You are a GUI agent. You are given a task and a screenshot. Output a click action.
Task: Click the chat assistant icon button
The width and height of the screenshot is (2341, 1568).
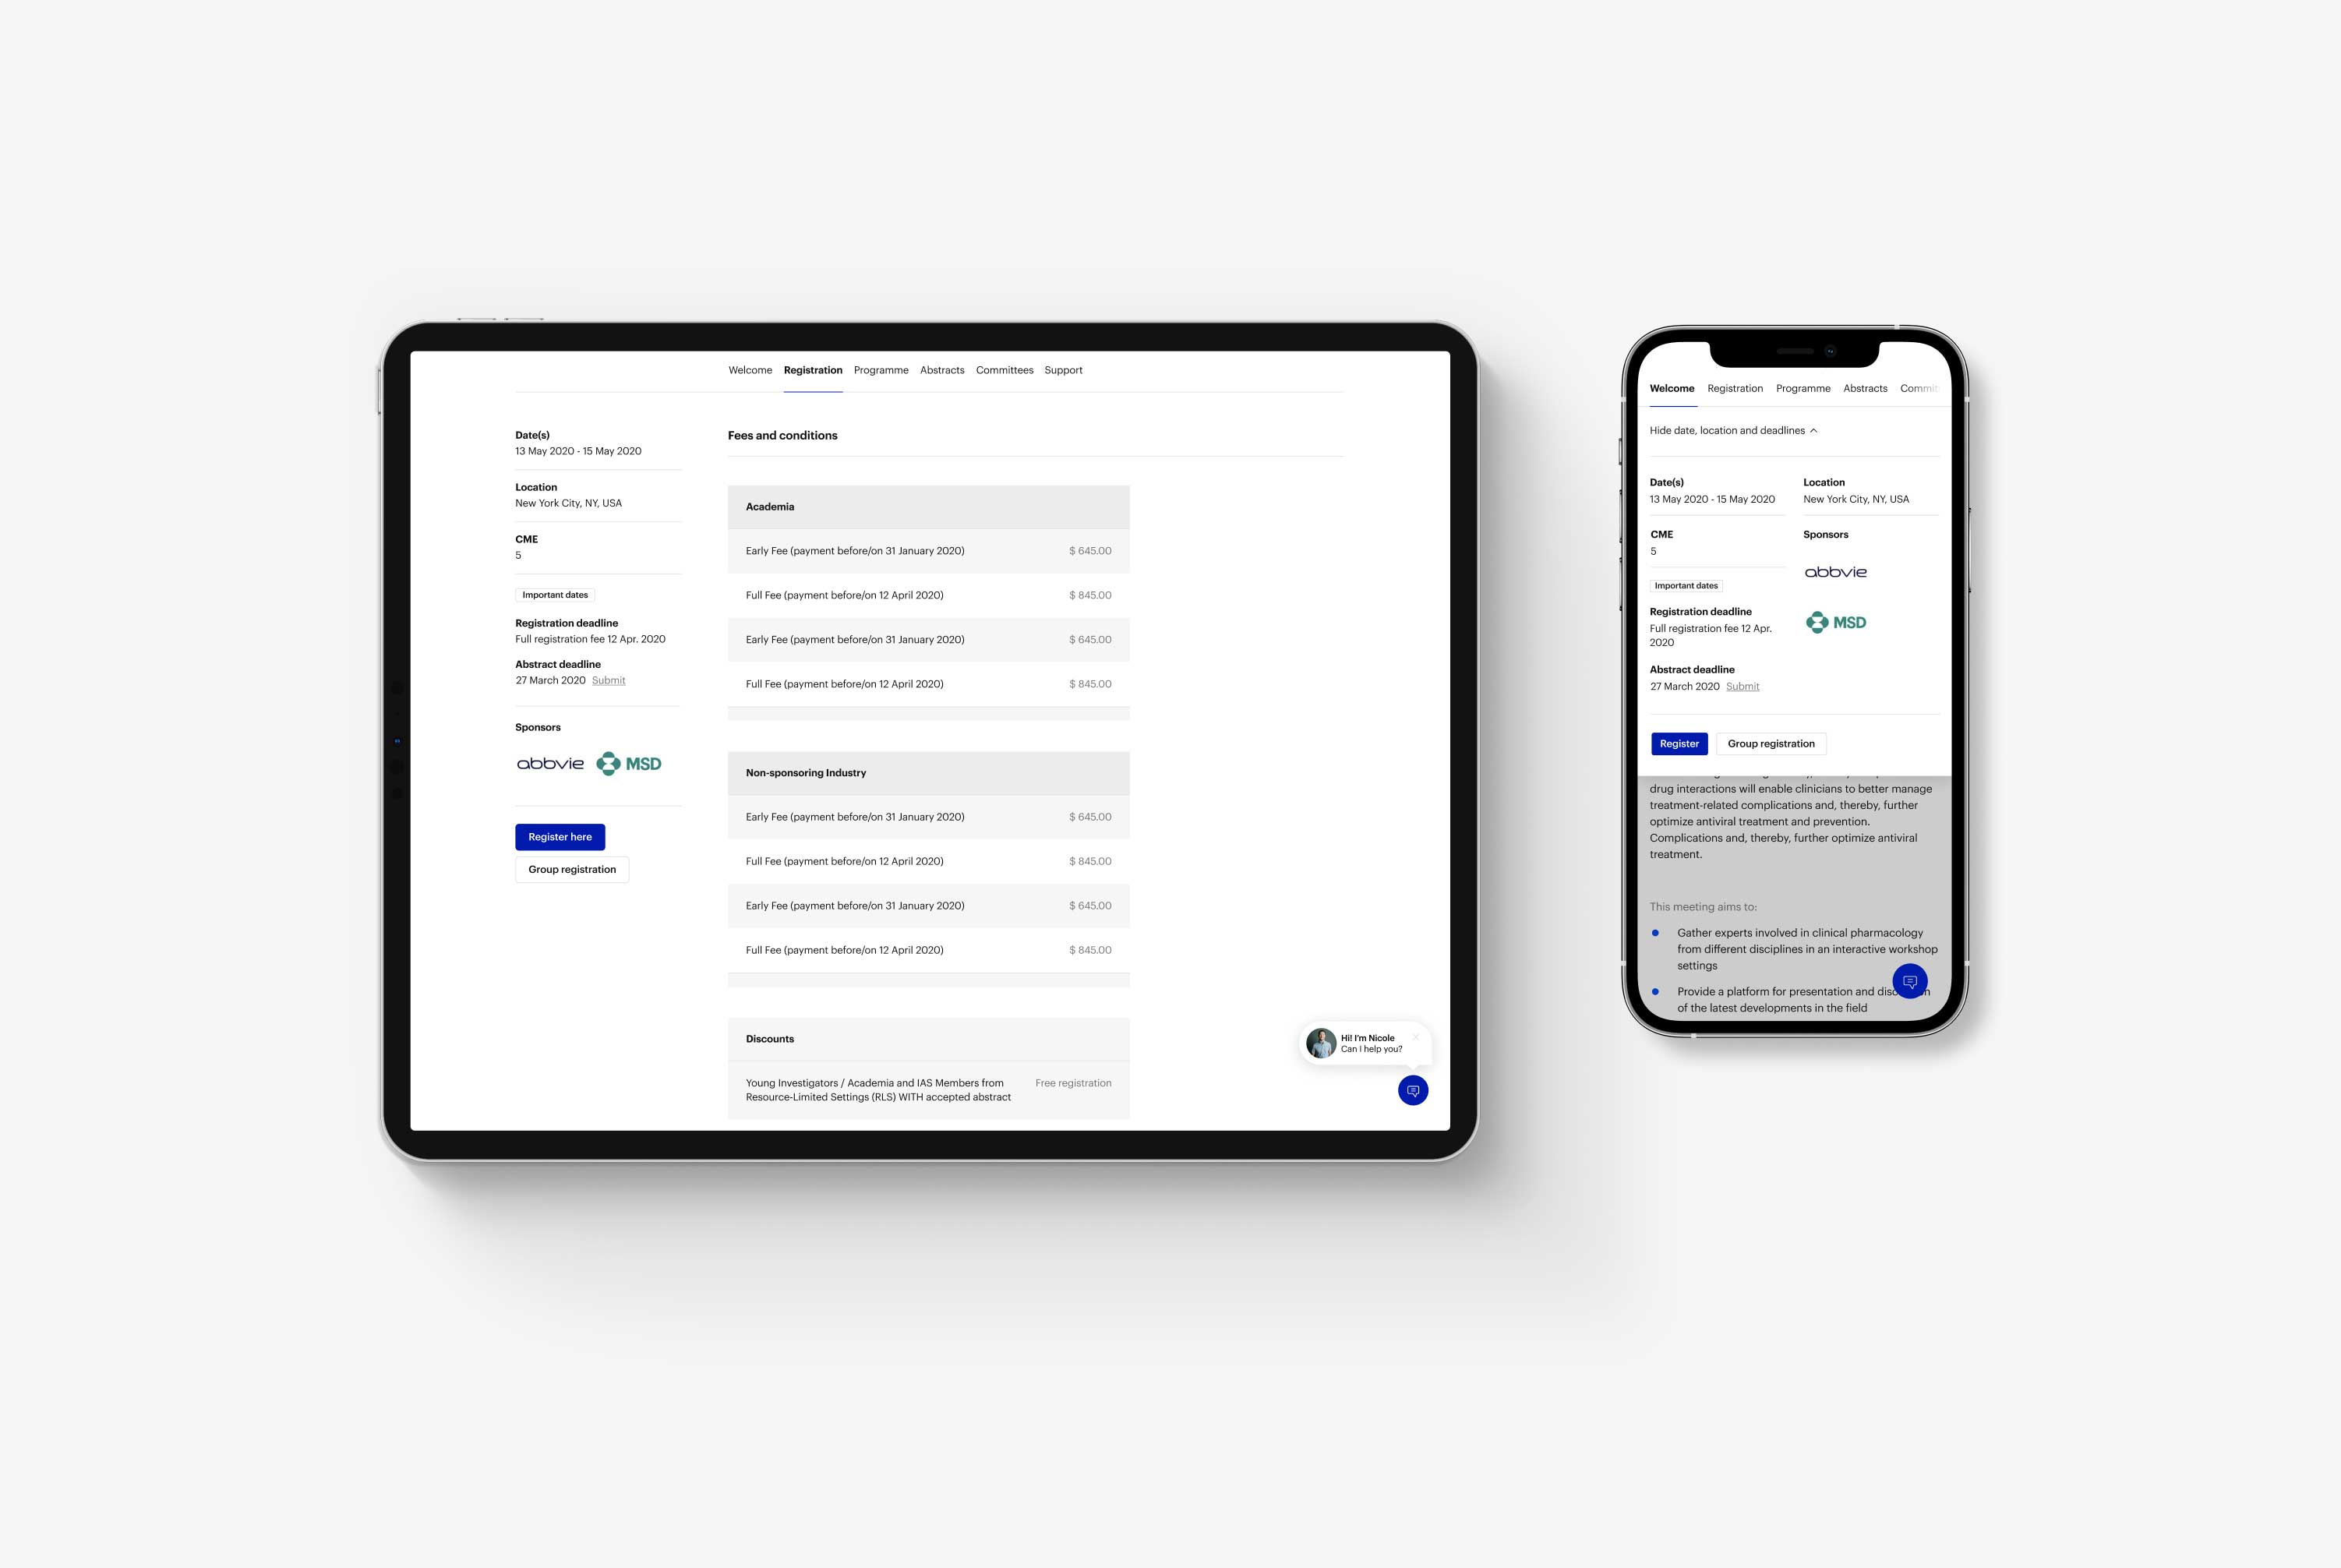click(1412, 1090)
